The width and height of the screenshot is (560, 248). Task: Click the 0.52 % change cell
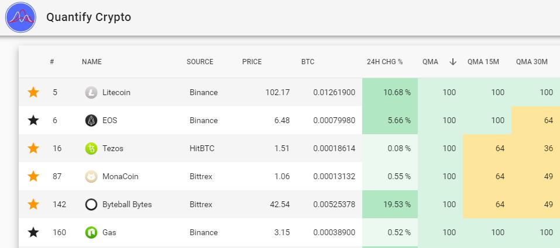pyautogui.click(x=390, y=232)
